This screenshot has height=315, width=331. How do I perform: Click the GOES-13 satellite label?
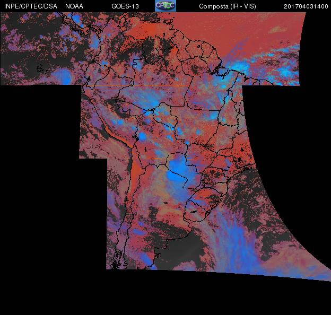click(125, 6)
